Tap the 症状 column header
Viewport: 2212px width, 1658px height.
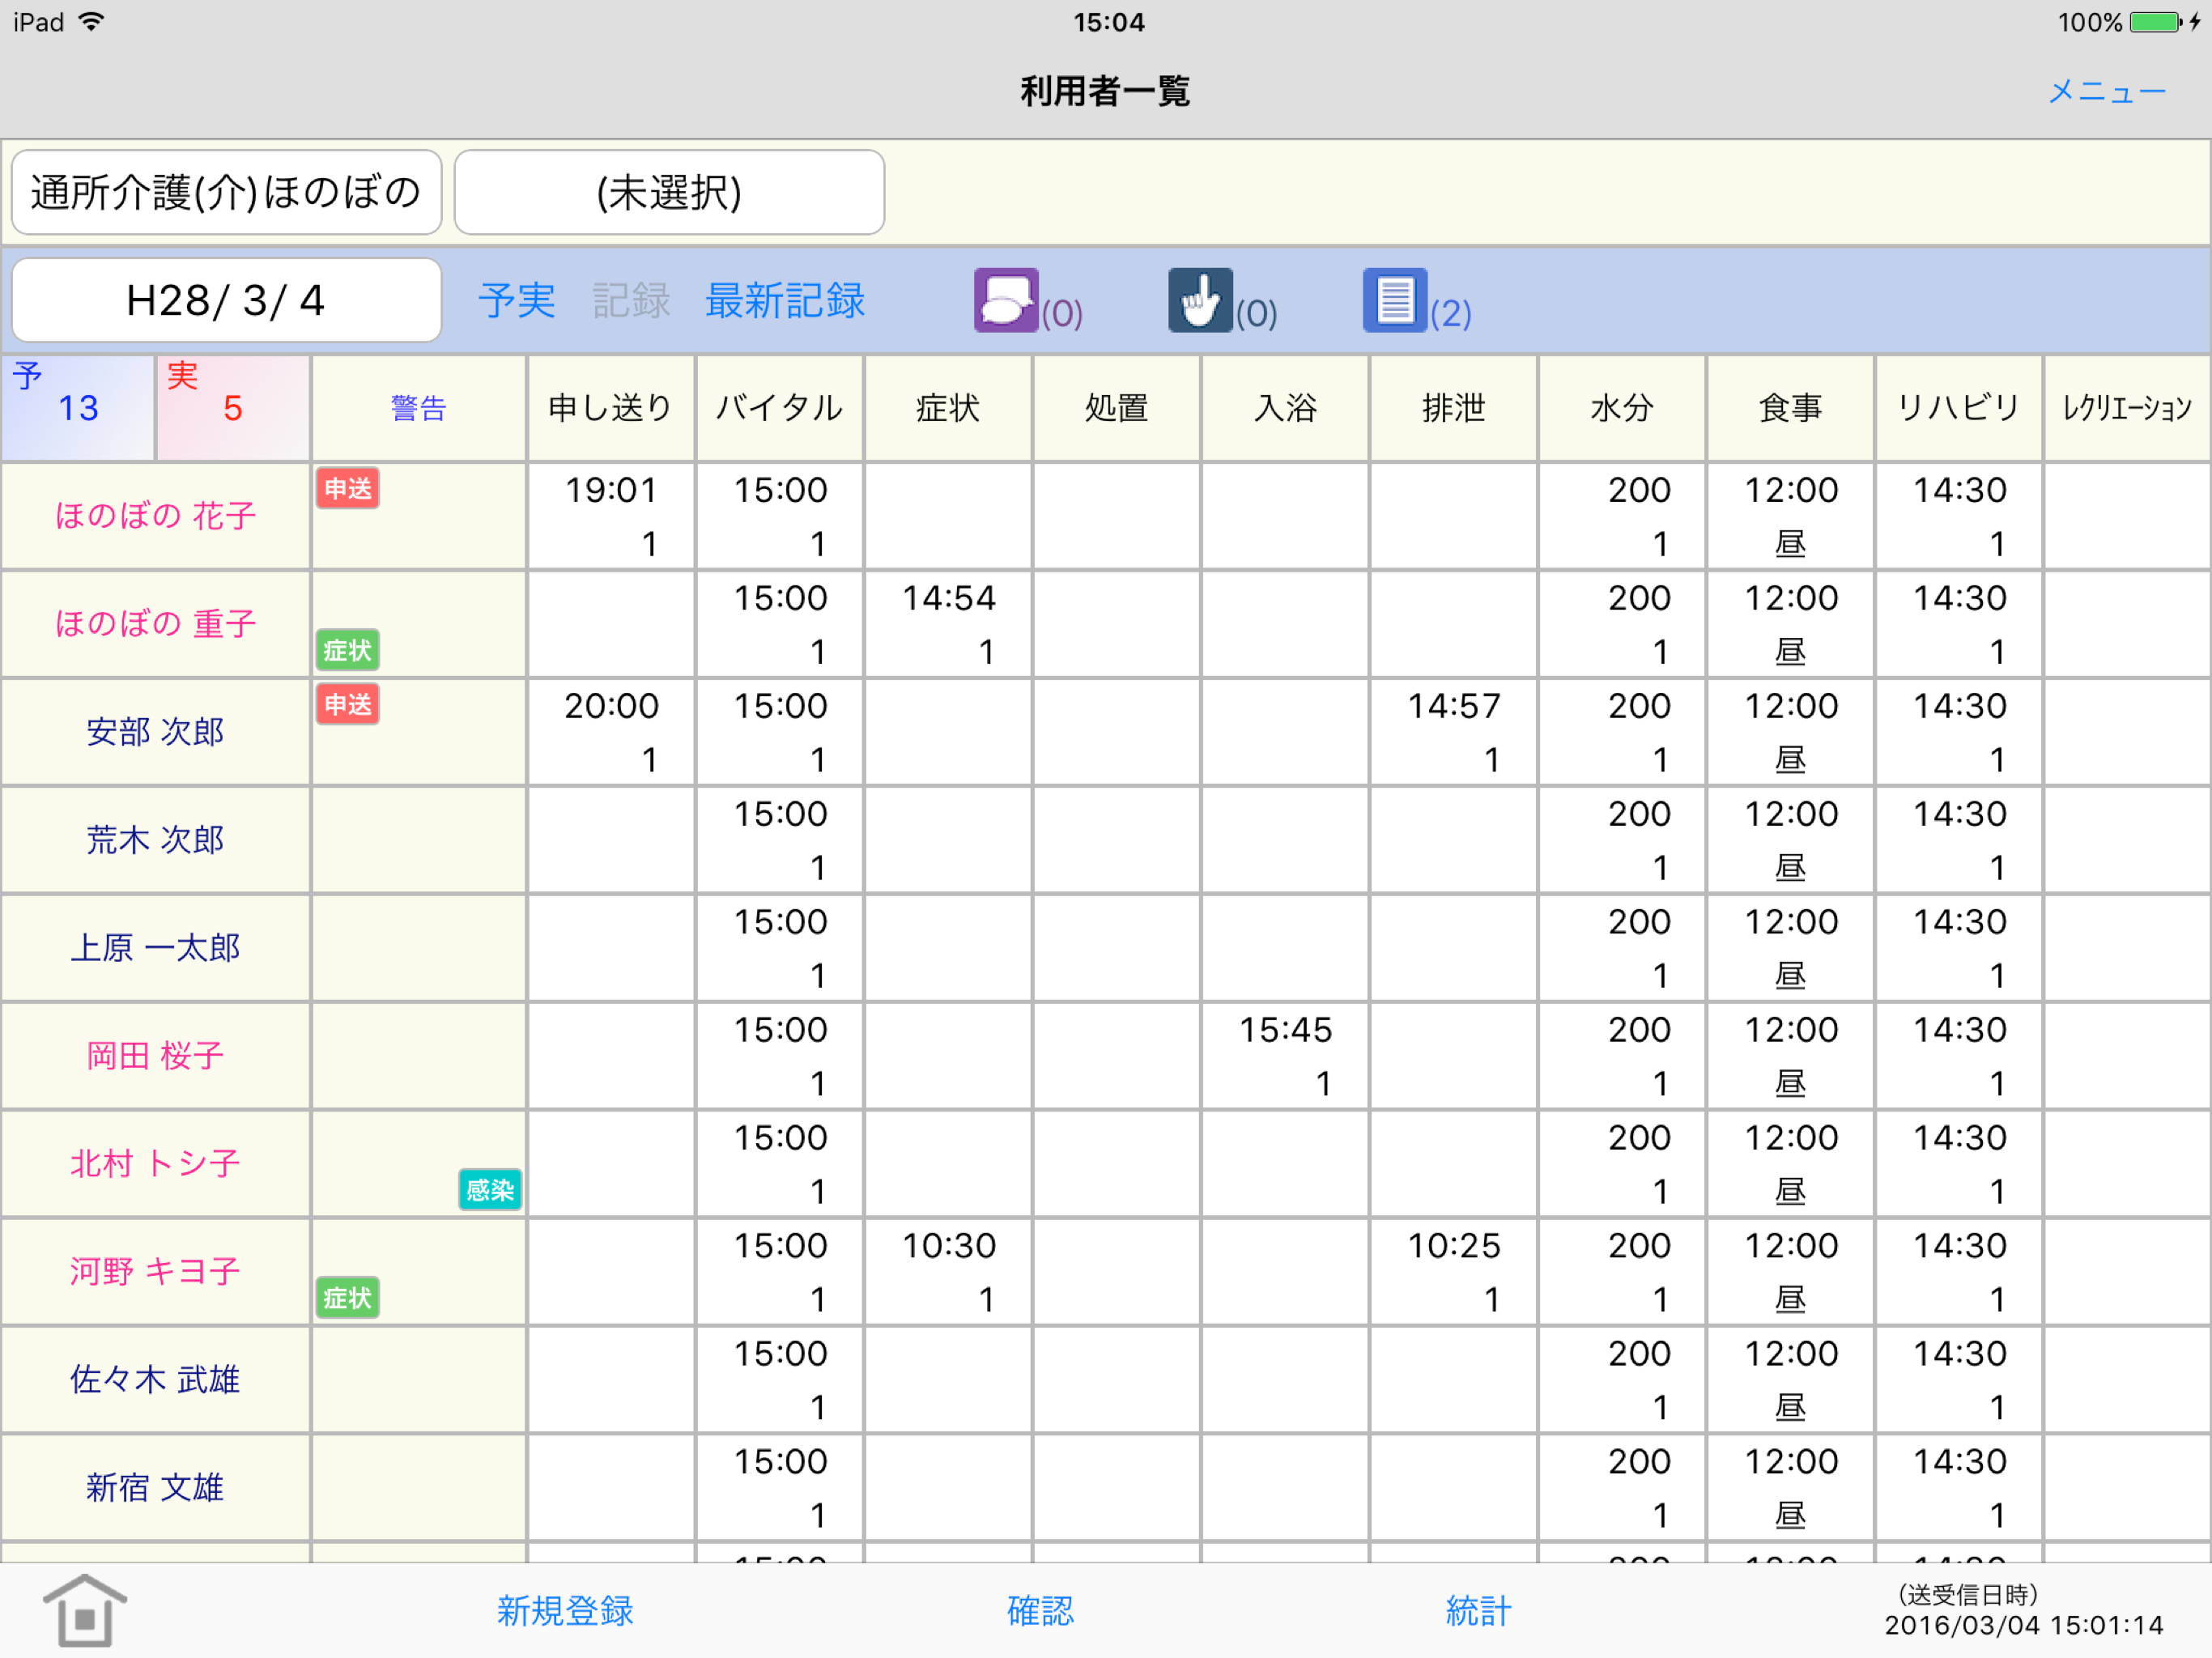pyautogui.click(x=948, y=408)
